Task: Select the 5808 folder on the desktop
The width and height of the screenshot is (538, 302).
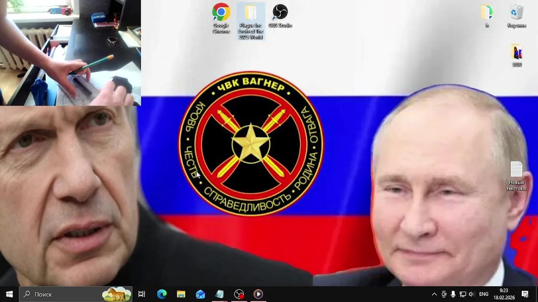Action: click(517, 55)
